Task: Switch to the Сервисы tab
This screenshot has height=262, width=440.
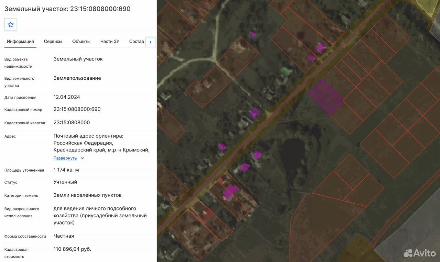Action: [x=53, y=42]
